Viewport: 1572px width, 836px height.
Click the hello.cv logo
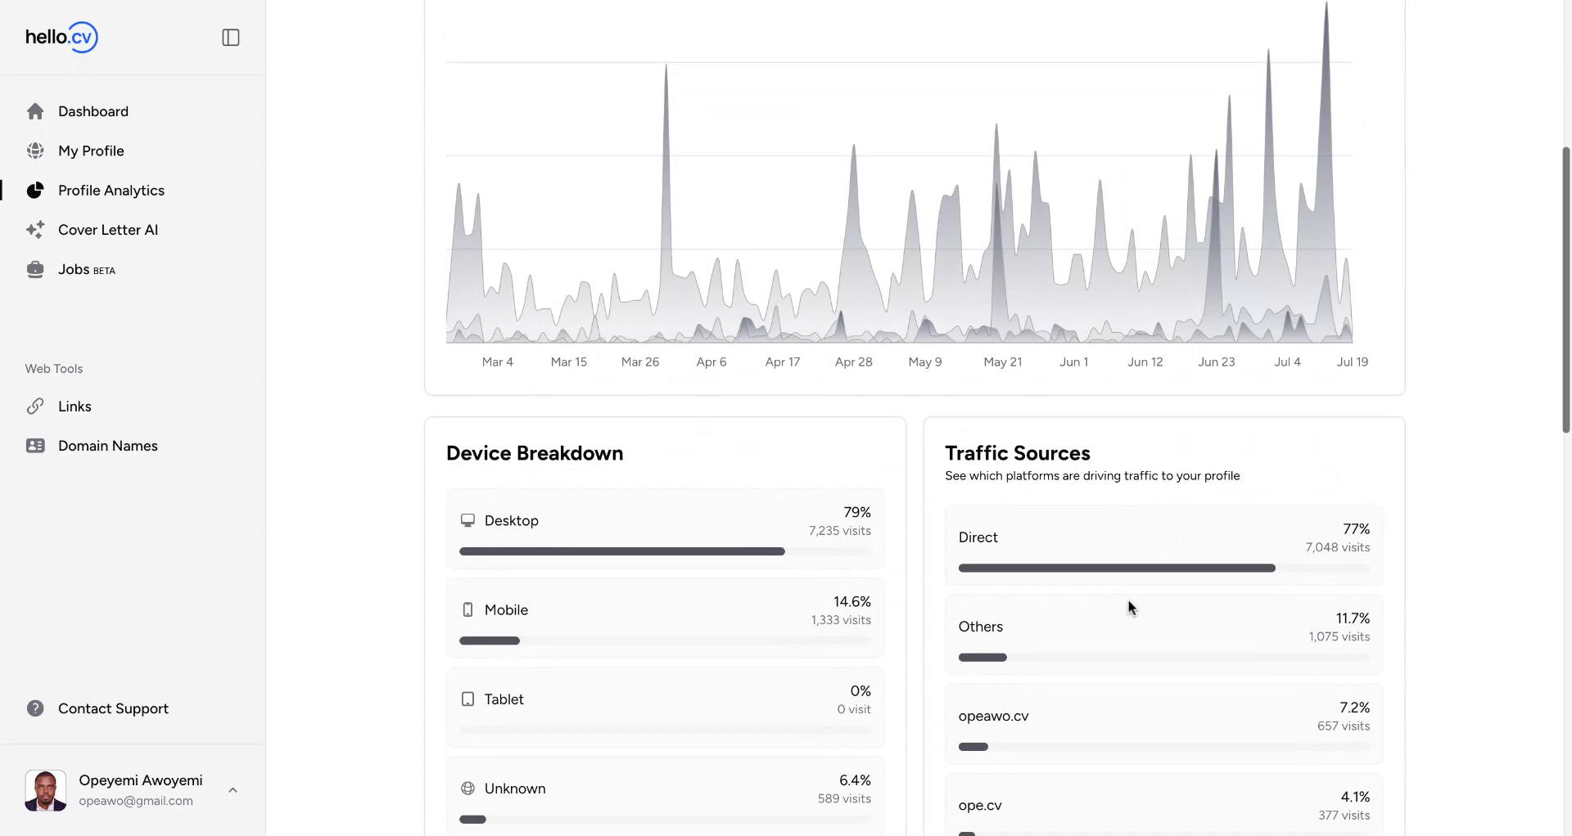click(61, 37)
